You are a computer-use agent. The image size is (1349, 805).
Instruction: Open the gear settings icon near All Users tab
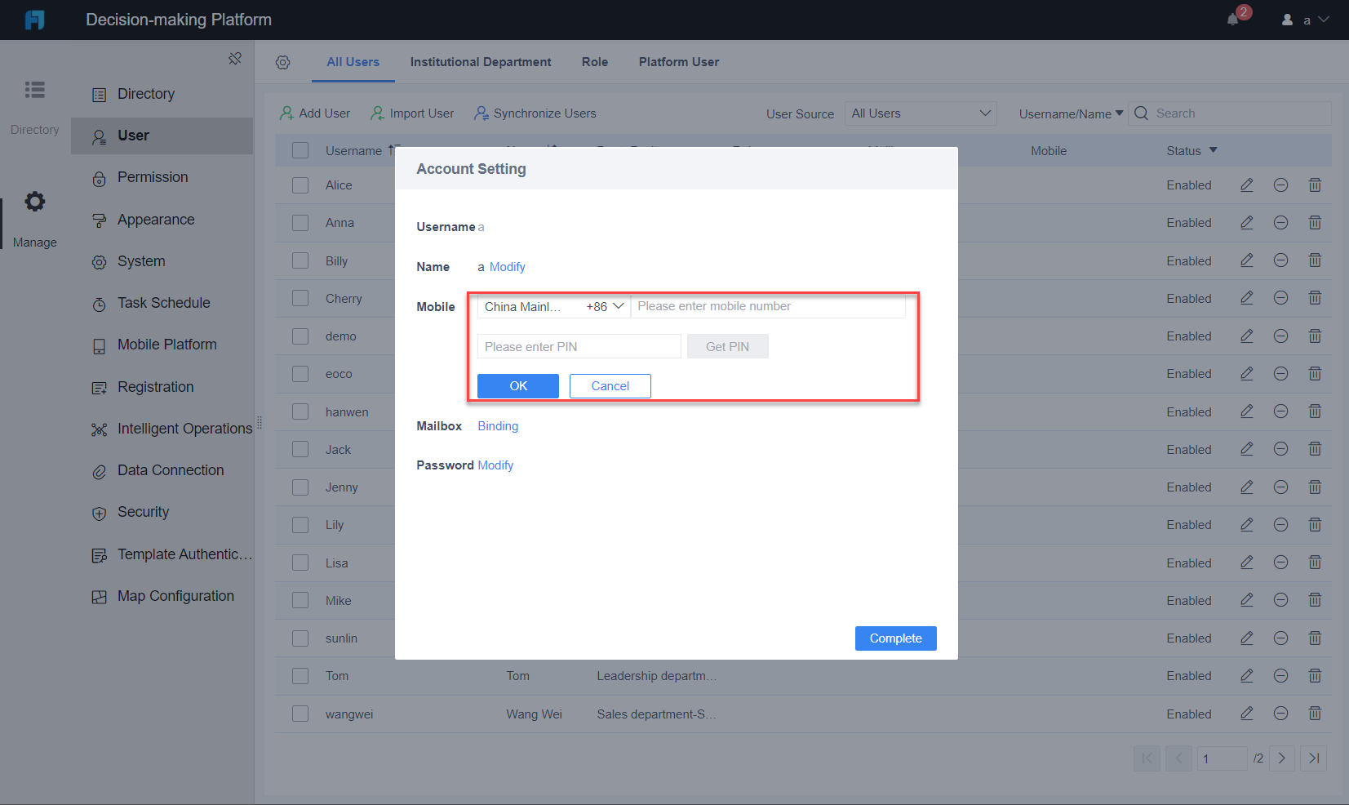tap(282, 62)
